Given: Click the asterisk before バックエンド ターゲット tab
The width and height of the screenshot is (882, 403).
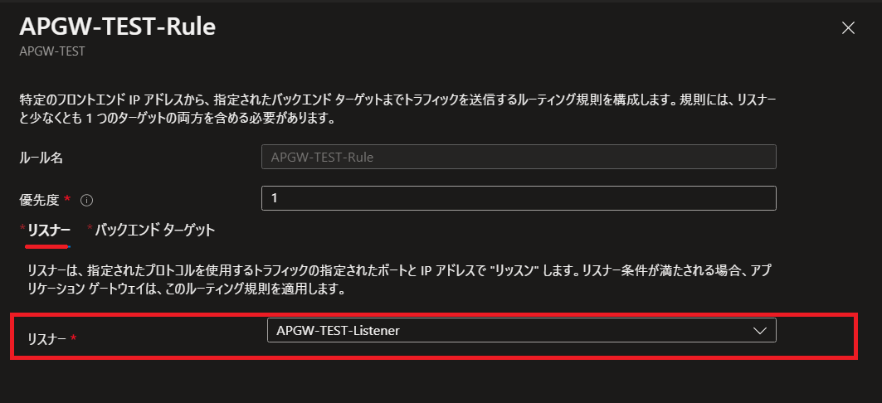Looking at the screenshot, I should pos(90,228).
